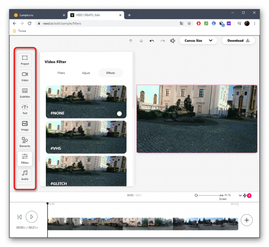
Task: Mute audio using the speaker icon
Action: tap(172, 41)
